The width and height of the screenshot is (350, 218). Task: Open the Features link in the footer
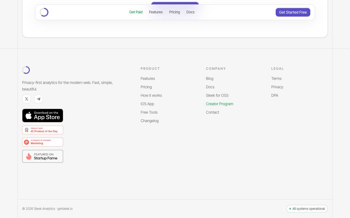(148, 78)
